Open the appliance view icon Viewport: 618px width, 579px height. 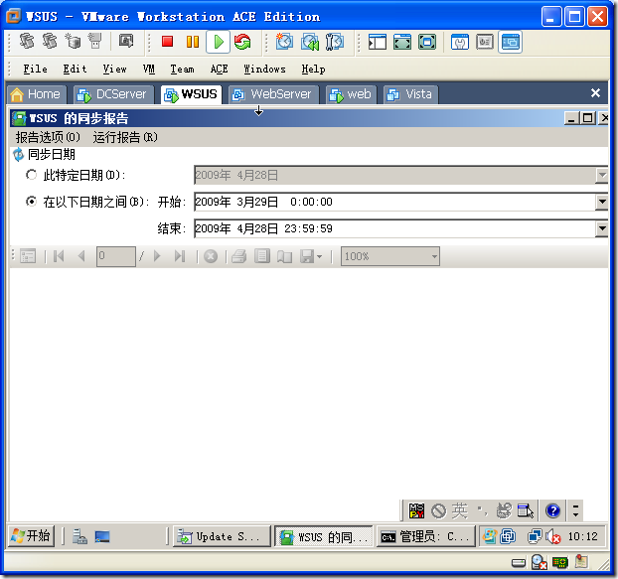tap(485, 42)
